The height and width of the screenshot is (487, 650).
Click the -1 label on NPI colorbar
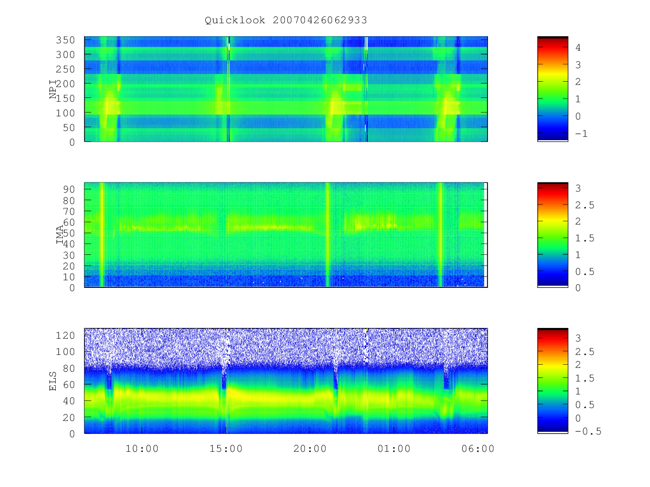tap(581, 134)
